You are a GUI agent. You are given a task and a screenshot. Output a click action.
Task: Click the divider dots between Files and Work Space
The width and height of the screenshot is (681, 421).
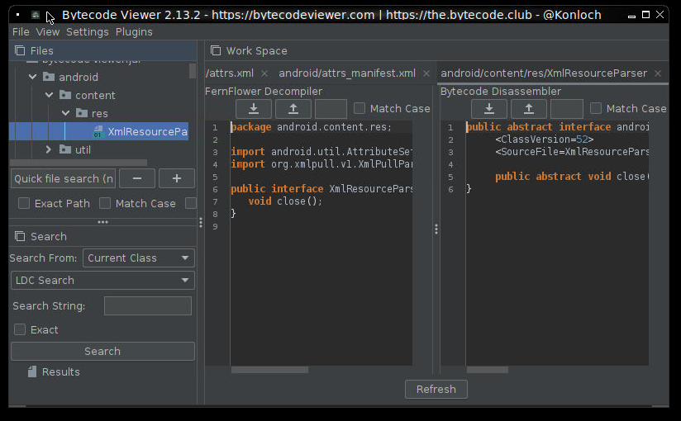(x=201, y=223)
